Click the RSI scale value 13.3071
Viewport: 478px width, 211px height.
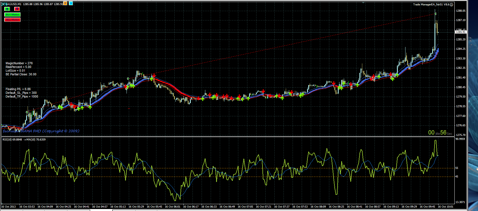tap(460, 202)
